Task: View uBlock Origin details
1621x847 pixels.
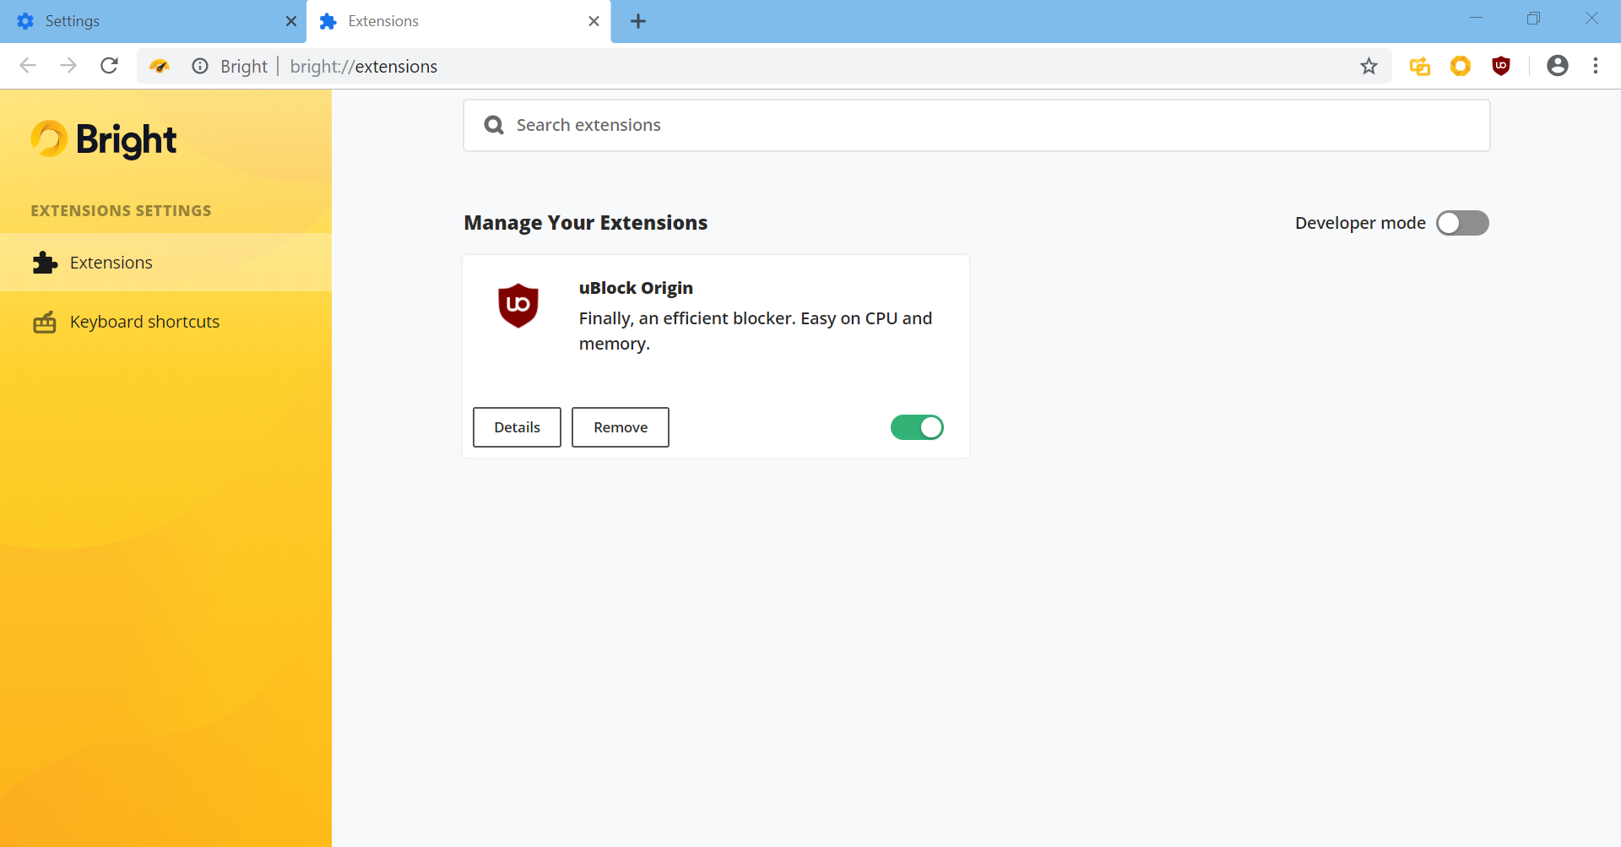Action: pos(517,427)
